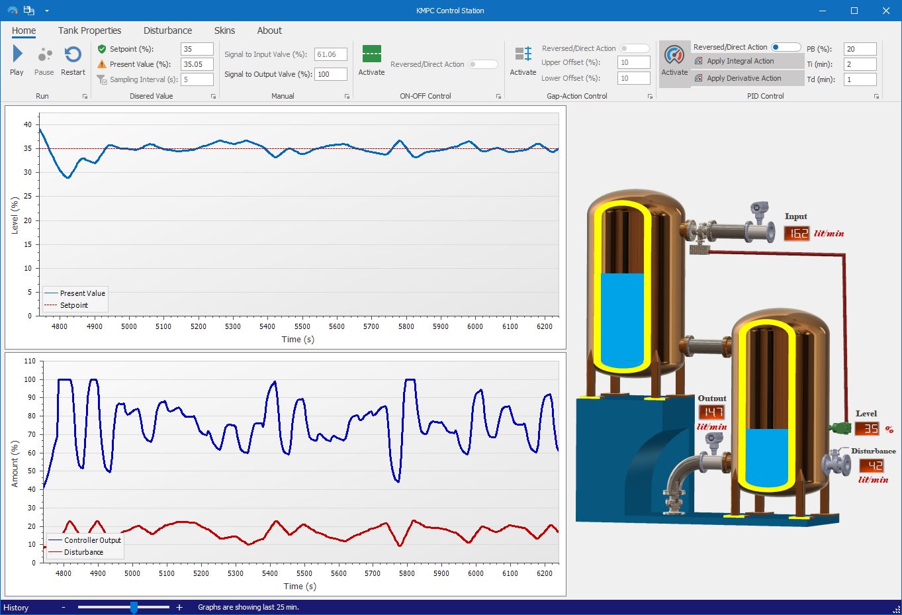Image resolution: width=902 pixels, height=615 pixels.
Task: Click Disturbance legend entry in lower chart
Action: 76,552
